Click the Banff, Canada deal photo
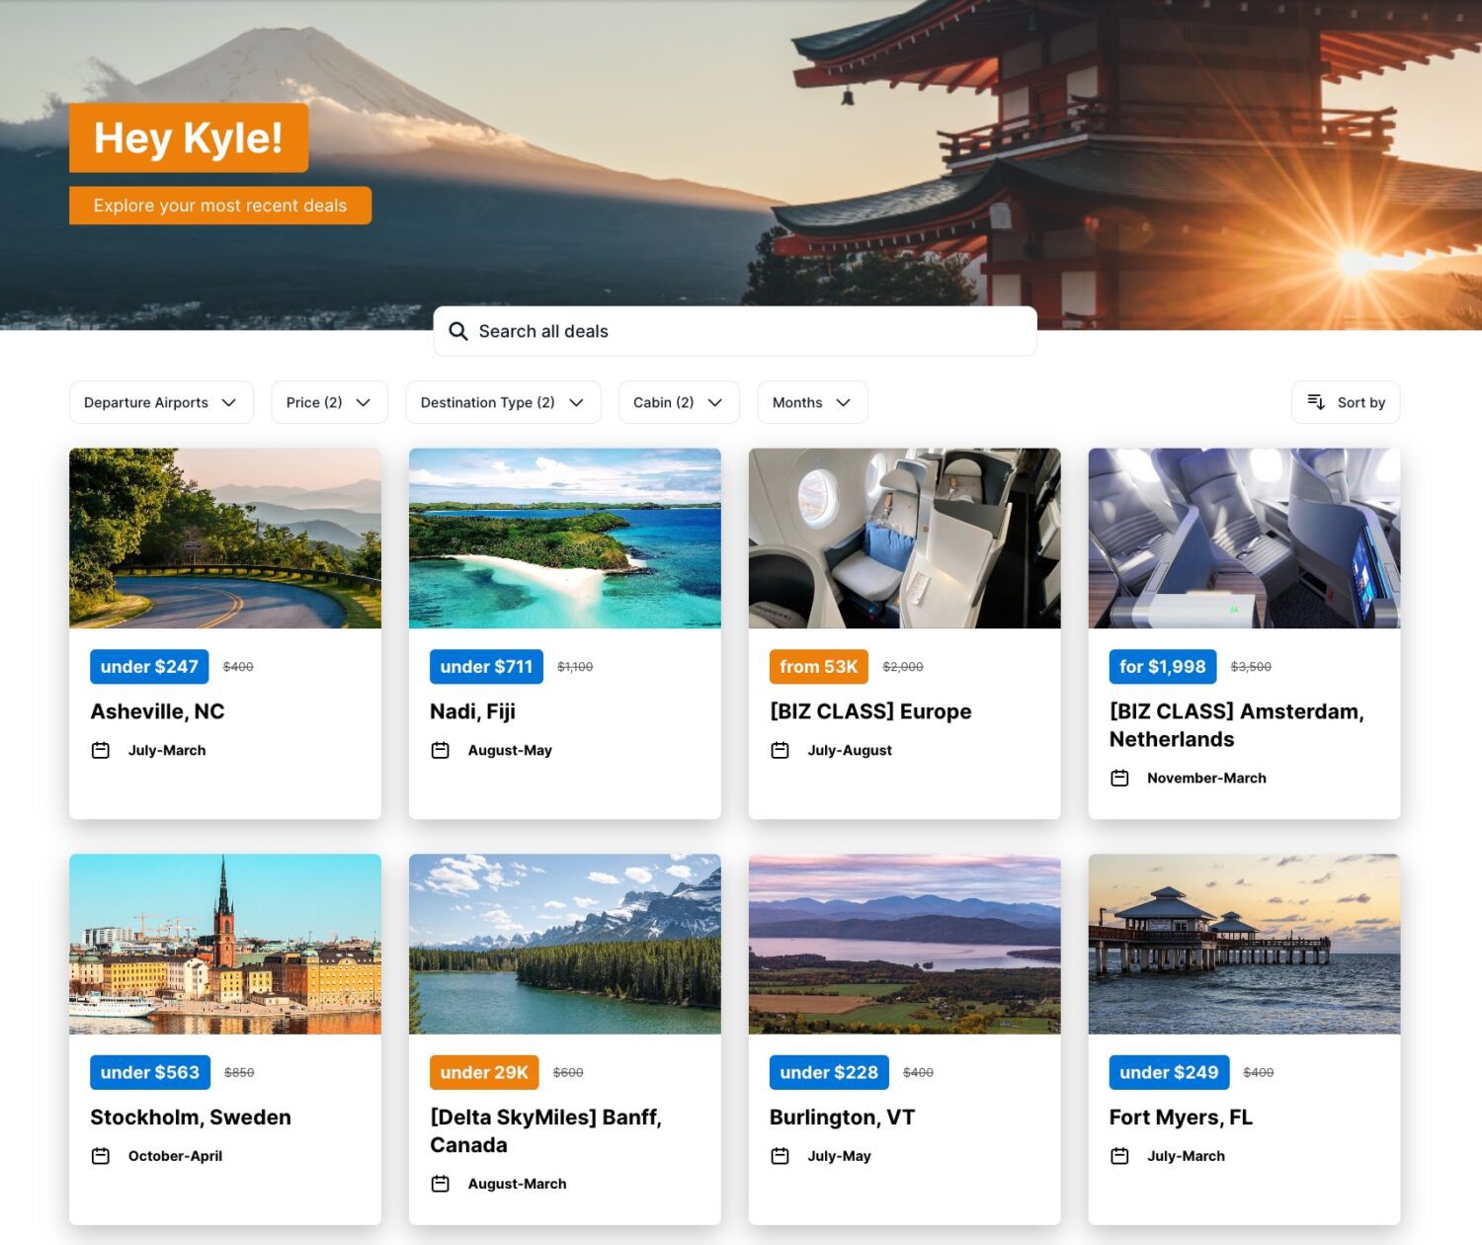Screen dimensions: 1482x1245 click(x=564, y=945)
